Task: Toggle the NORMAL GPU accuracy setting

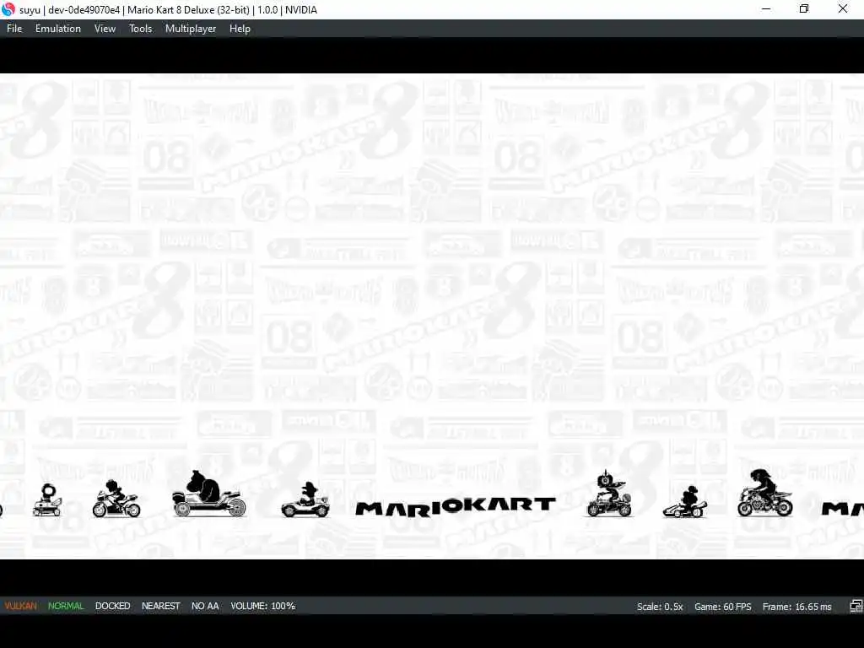Action: point(66,606)
